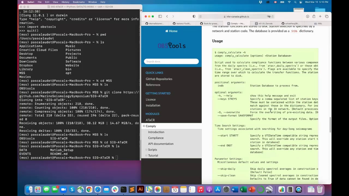Switch to the National Facilit... tab
Image resolution: width=349 pixels, height=196 pixels.
[182, 23]
